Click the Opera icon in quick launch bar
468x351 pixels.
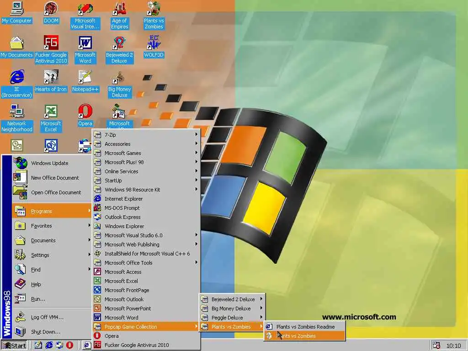(x=69, y=345)
